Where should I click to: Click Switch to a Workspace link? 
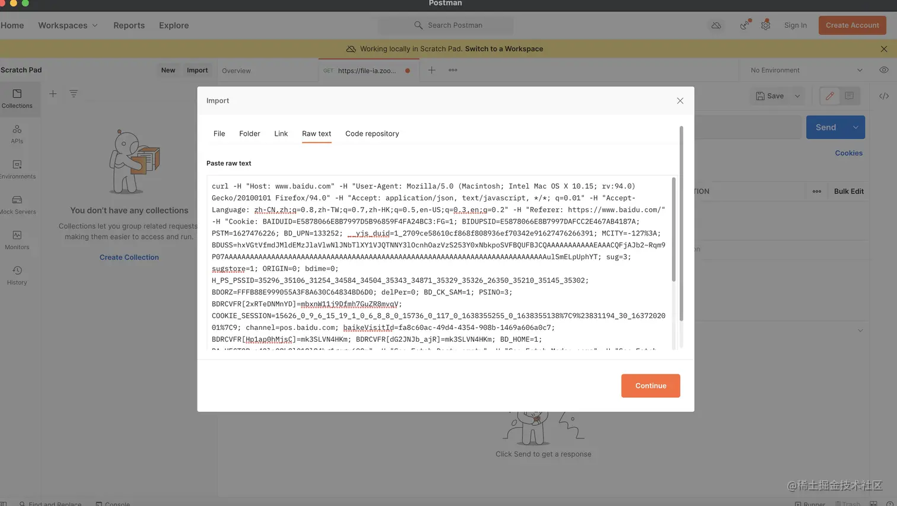[x=504, y=49]
